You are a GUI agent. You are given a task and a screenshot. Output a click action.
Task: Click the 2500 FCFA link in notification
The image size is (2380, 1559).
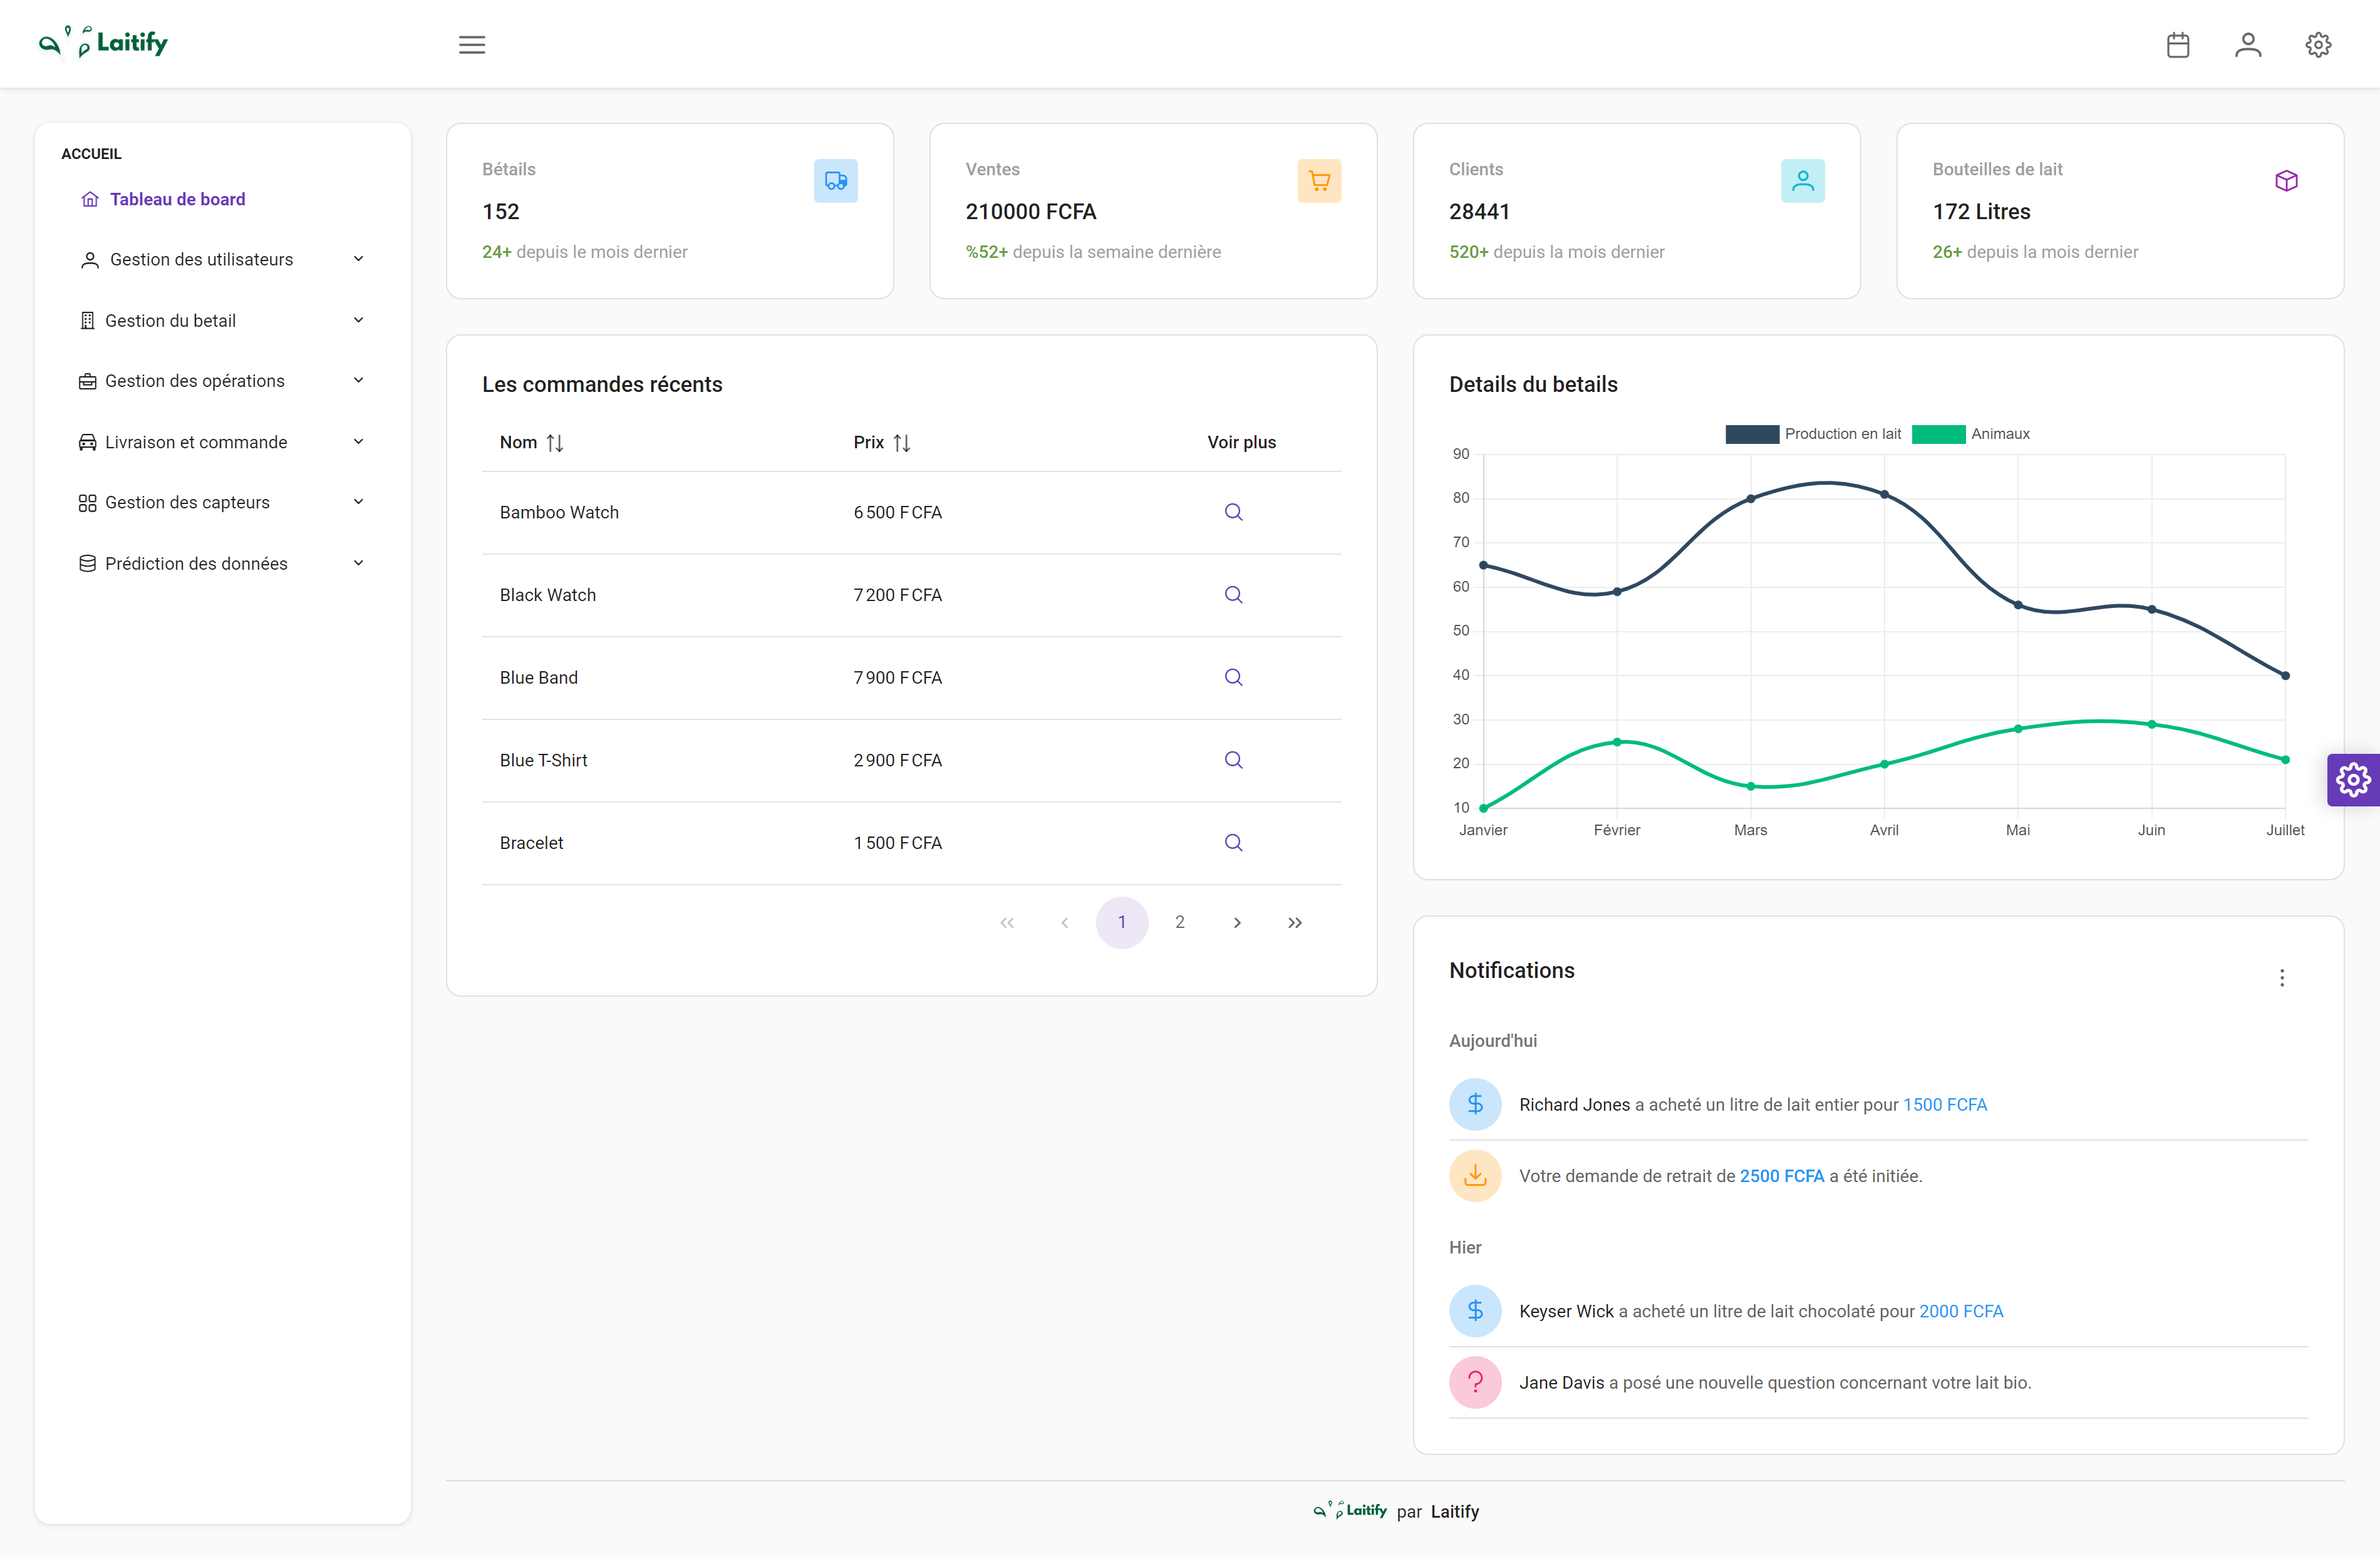(x=1782, y=1176)
